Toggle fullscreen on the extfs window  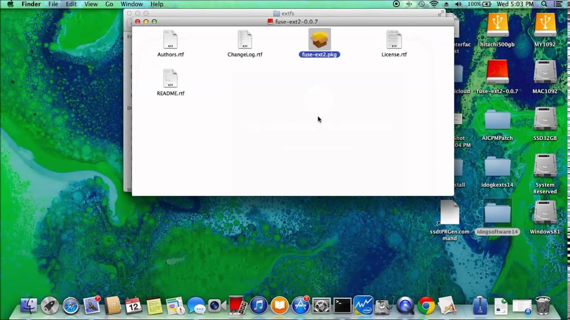[x=440, y=13]
